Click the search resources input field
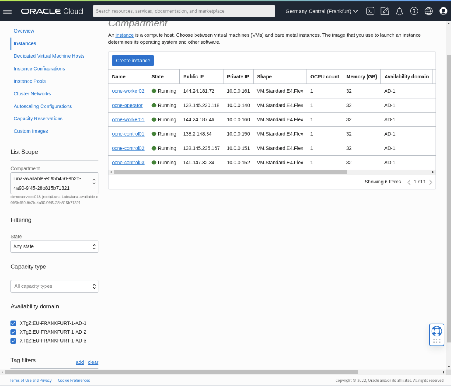This screenshot has height=386, width=451. 184,11
